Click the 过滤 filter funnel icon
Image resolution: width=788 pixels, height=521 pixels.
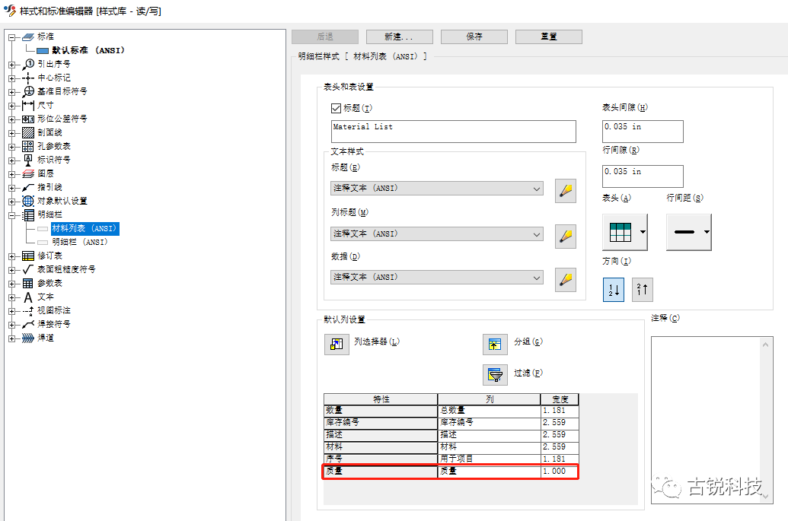pos(495,375)
